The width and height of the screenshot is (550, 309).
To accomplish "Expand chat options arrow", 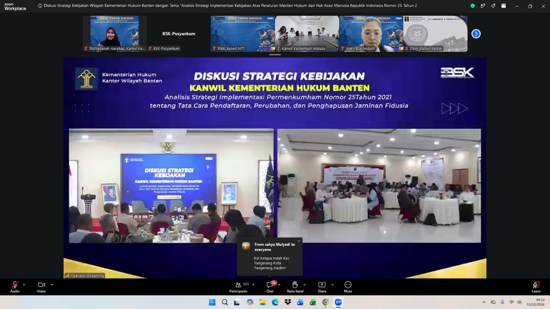I will point(279,285).
